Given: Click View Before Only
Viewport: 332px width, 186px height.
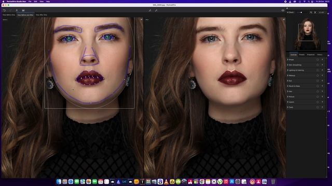Looking at the screenshot, I should [9, 15].
